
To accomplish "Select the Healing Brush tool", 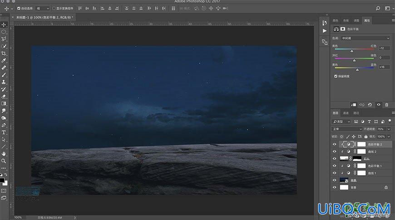I will pos(4,67).
